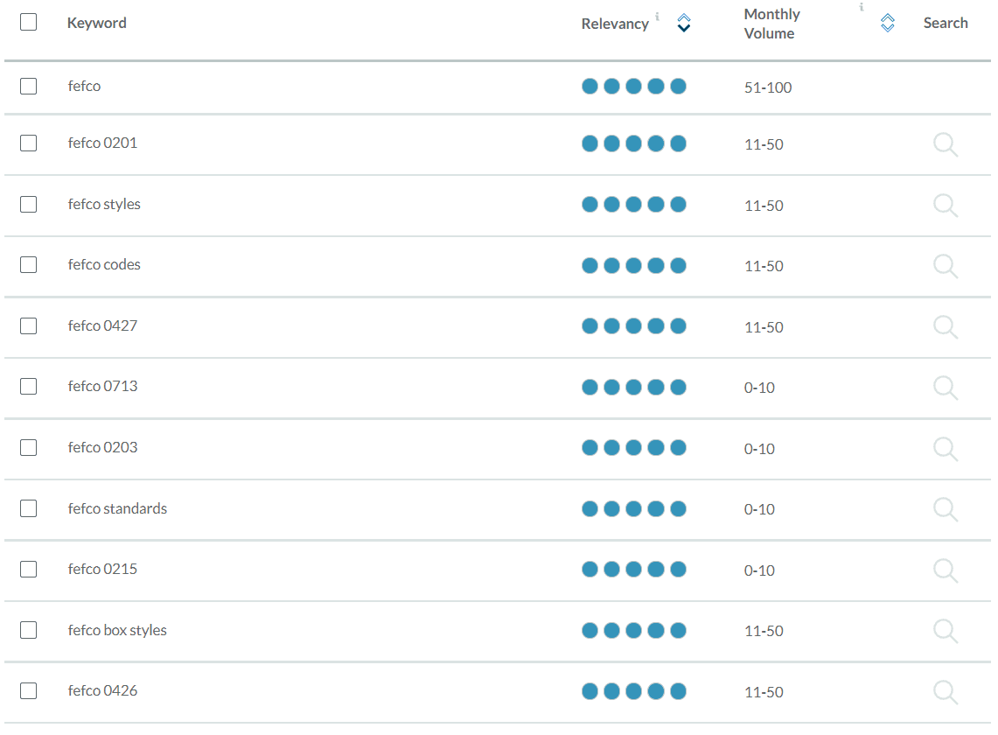This screenshot has height=735, width=998.
Task: Tick the checkbox for fefco 0201
Action: 29,143
